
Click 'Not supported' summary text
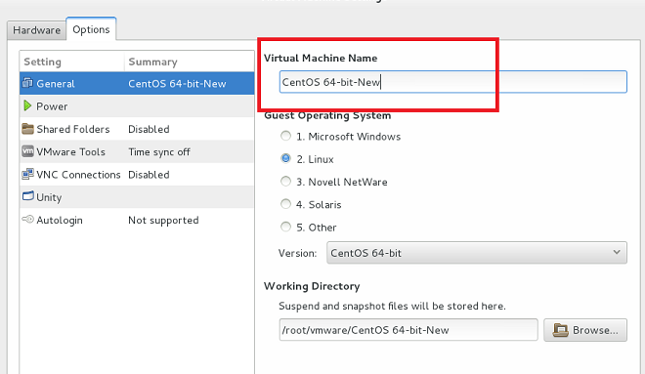pos(163,221)
